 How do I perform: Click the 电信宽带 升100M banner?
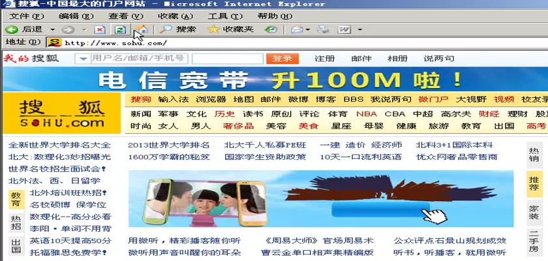coord(275,80)
